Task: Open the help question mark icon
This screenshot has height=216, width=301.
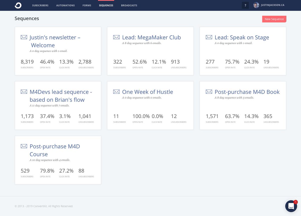Action: point(245,5)
